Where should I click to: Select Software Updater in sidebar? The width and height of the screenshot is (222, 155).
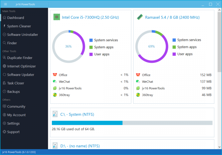point(24,75)
